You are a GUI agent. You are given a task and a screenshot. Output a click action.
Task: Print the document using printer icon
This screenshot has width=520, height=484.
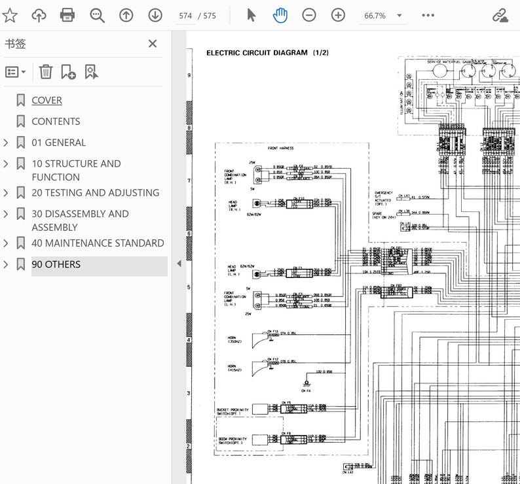67,15
